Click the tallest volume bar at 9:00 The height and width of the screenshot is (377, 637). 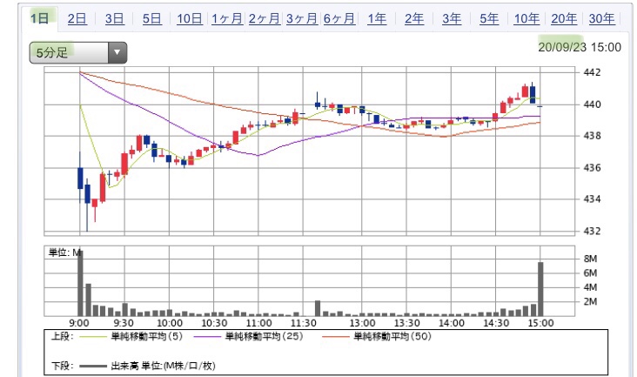coord(80,284)
